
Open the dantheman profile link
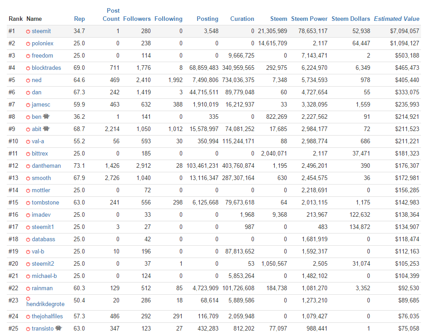46,166
